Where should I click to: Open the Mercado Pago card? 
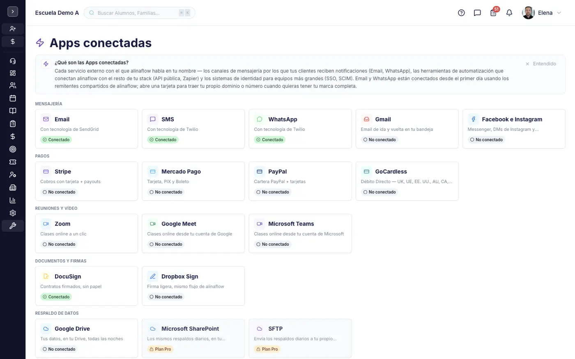[193, 181]
